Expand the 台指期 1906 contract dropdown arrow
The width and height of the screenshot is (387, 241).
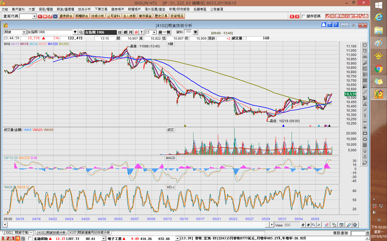pyautogui.click(x=75, y=32)
